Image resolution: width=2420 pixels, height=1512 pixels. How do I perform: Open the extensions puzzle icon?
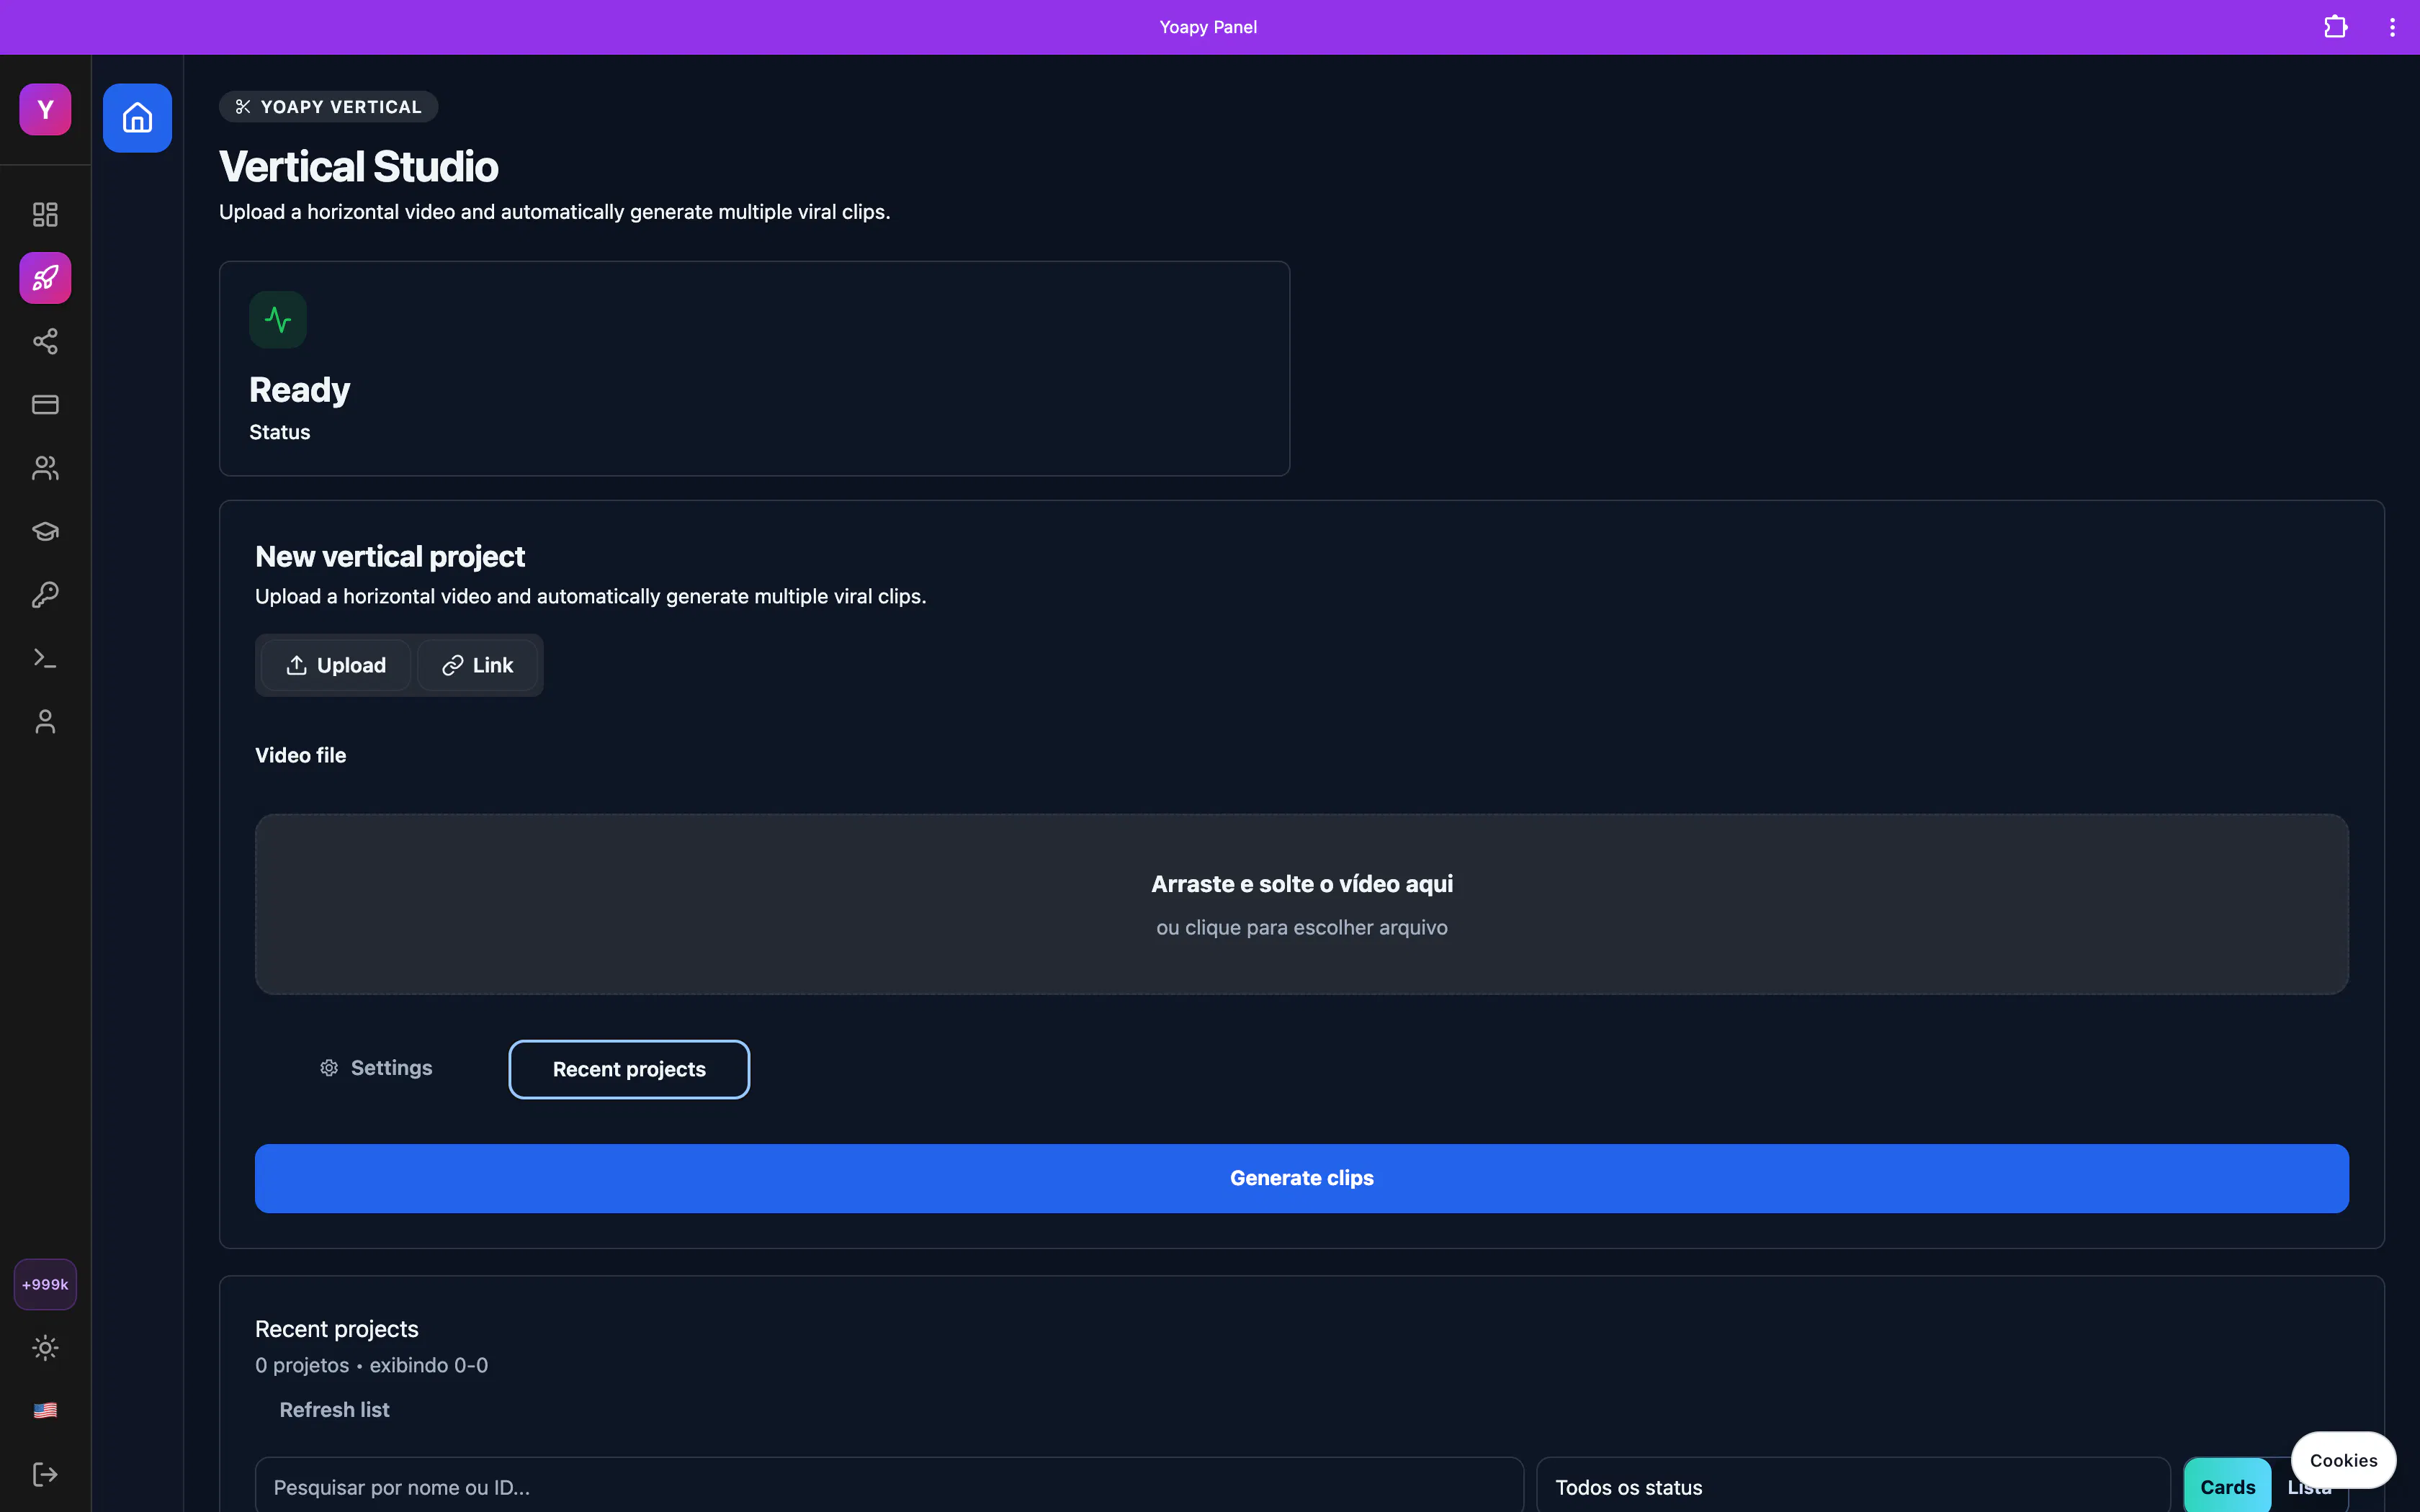2335,27
